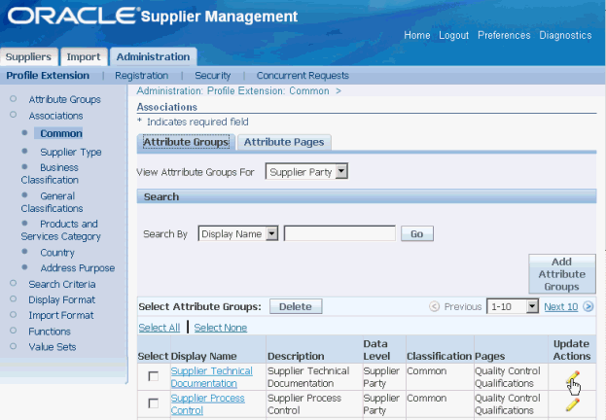Click the Add Attribute Groups button
606x420 pixels.
point(562,274)
